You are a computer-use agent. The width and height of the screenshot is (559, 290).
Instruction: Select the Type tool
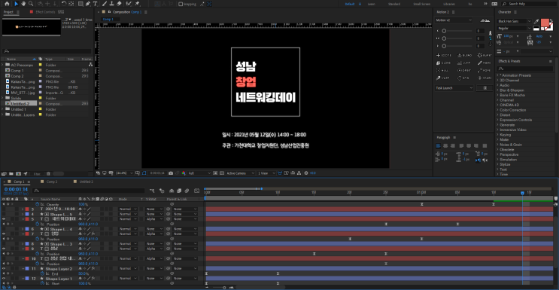point(96,4)
